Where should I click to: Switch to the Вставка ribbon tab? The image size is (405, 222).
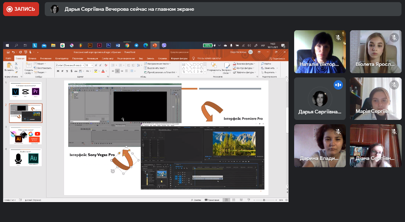[32, 58]
